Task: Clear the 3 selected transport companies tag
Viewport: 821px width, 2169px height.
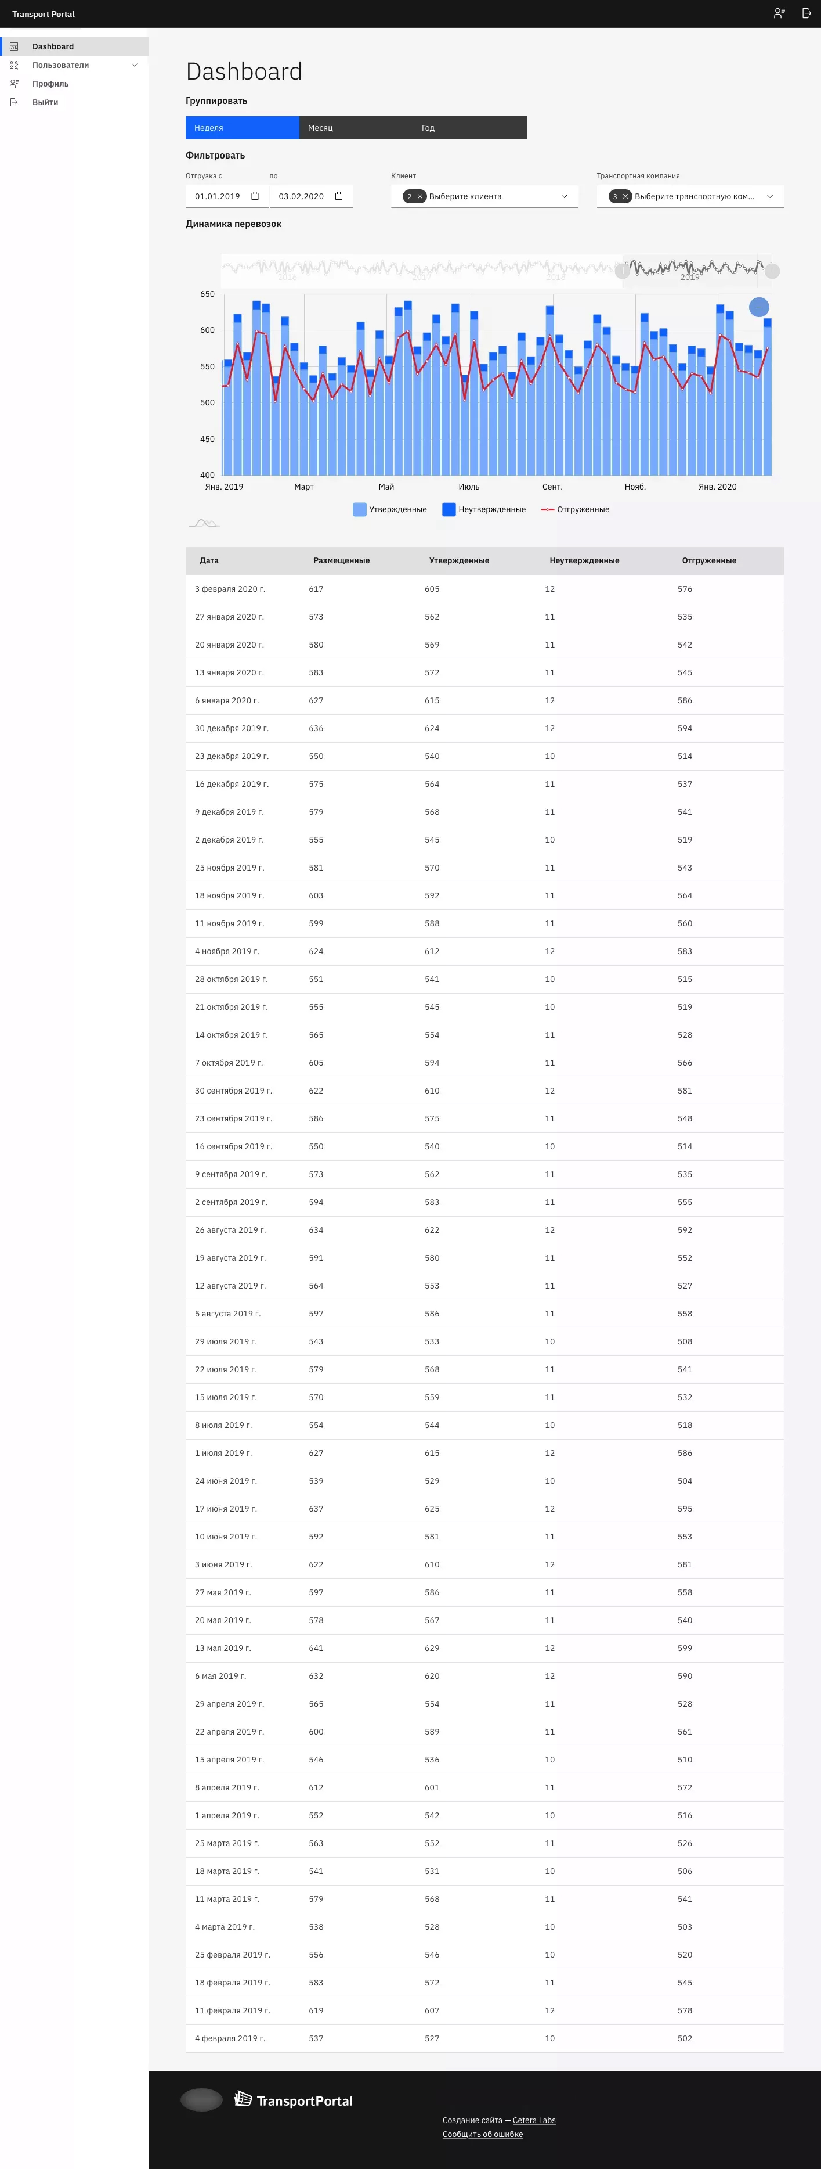Action: point(625,196)
